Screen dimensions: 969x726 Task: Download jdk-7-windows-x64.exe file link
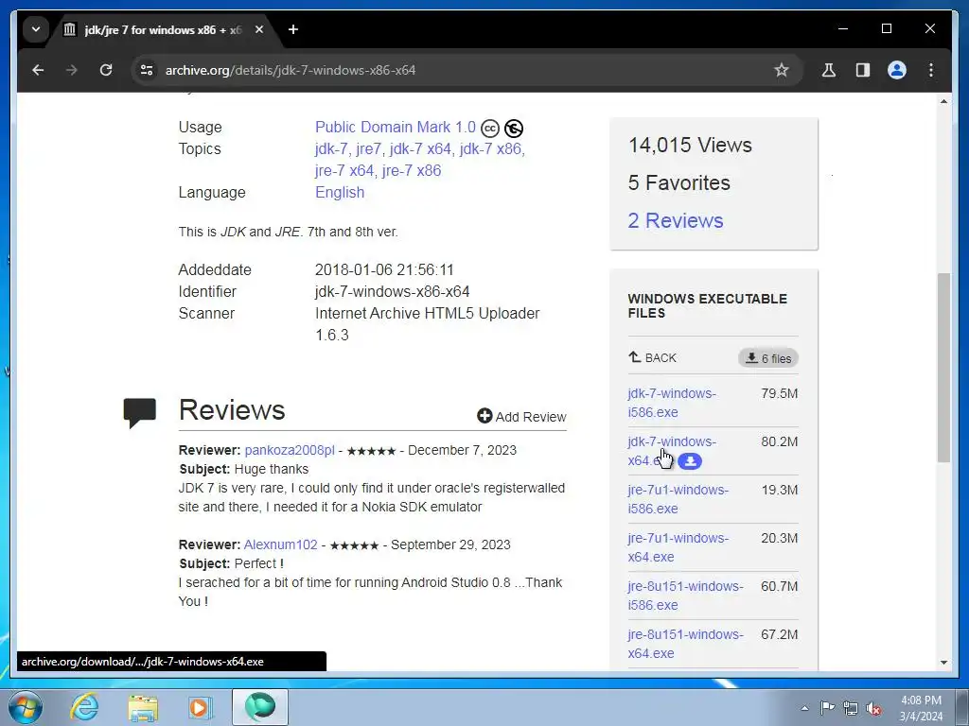click(x=672, y=442)
